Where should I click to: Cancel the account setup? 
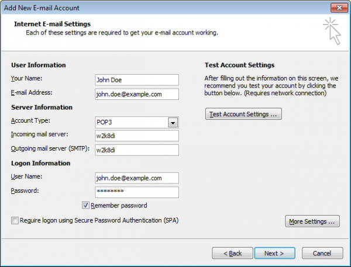322,254
